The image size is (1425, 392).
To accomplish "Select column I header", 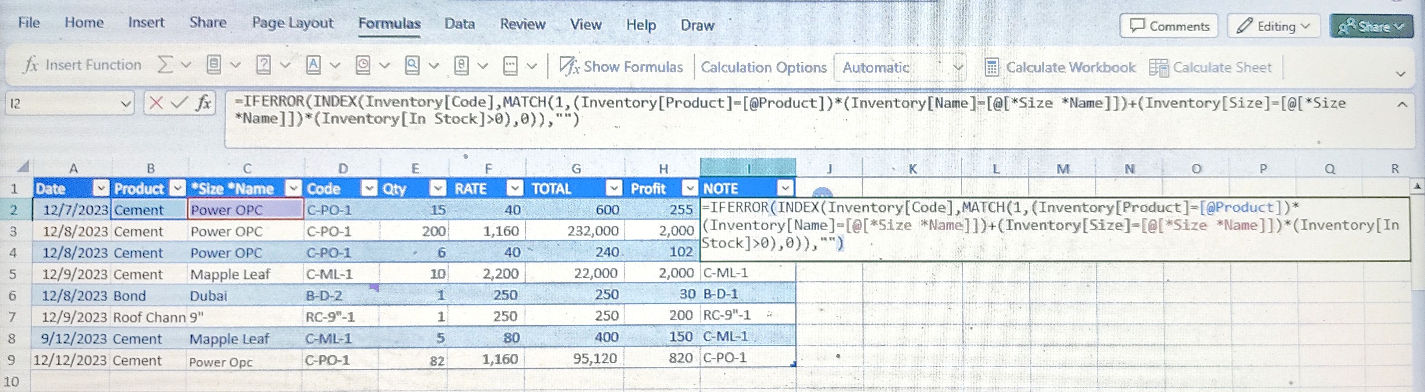I will click(748, 168).
